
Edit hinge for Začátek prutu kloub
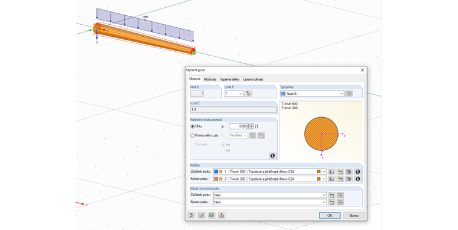click(x=340, y=195)
